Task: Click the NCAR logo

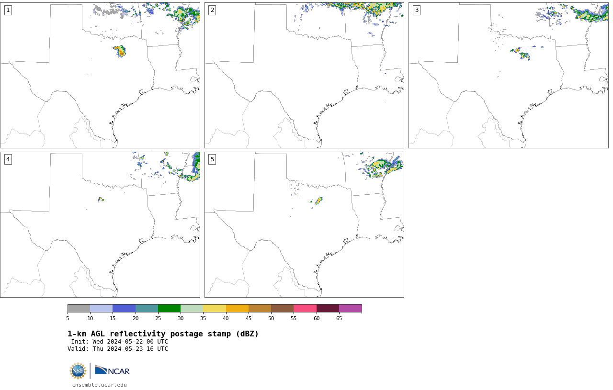Action: [x=112, y=370]
